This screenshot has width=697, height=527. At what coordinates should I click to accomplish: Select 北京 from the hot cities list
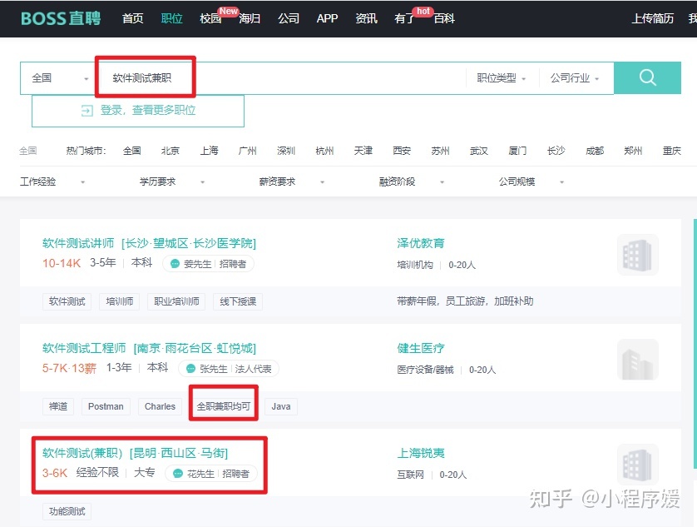tap(170, 151)
